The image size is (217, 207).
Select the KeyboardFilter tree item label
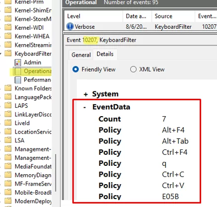[33, 54]
